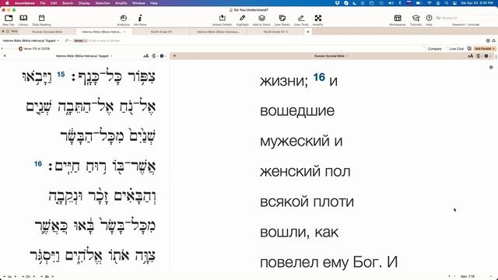Open the Display menu
The image size is (498, 280).
click(x=84, y=3)
